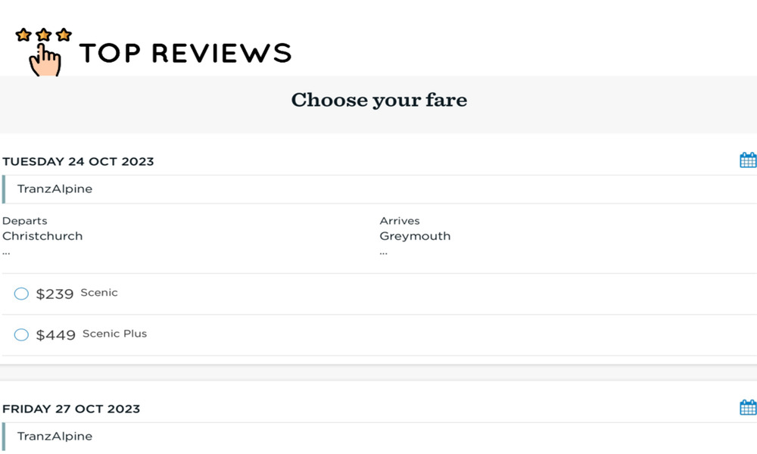Open calendar icon for Friday 27 Oct

click(x=748, y=407)
